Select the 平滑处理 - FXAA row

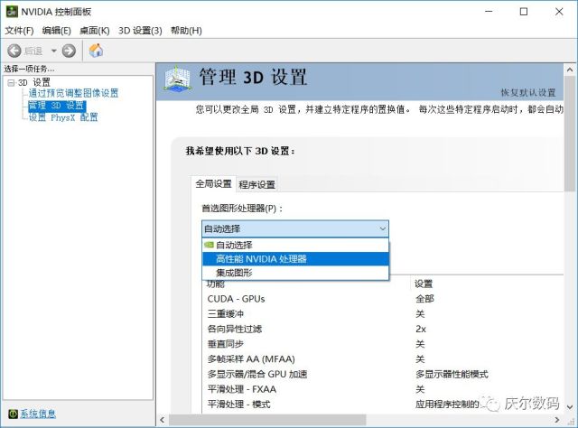[x=383, y=389]
